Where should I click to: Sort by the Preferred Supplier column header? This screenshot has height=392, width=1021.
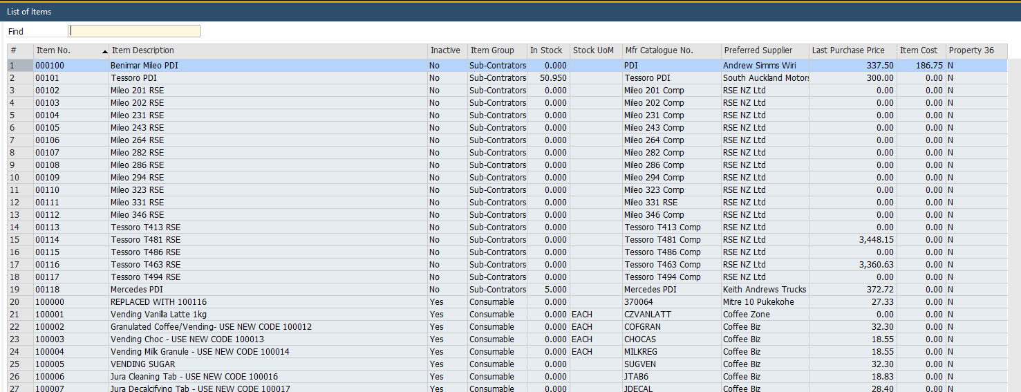click(765, 50)
